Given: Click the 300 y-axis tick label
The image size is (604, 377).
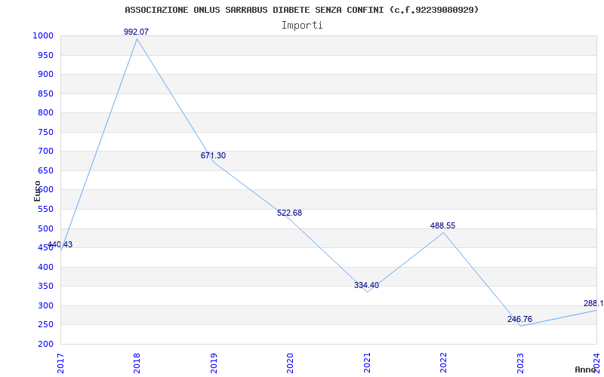Looking at the screenshot, I should pos(45,305).
